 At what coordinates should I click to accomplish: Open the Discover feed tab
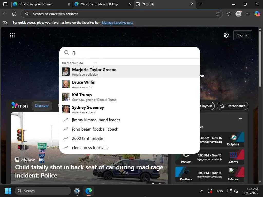pos(42,106)
